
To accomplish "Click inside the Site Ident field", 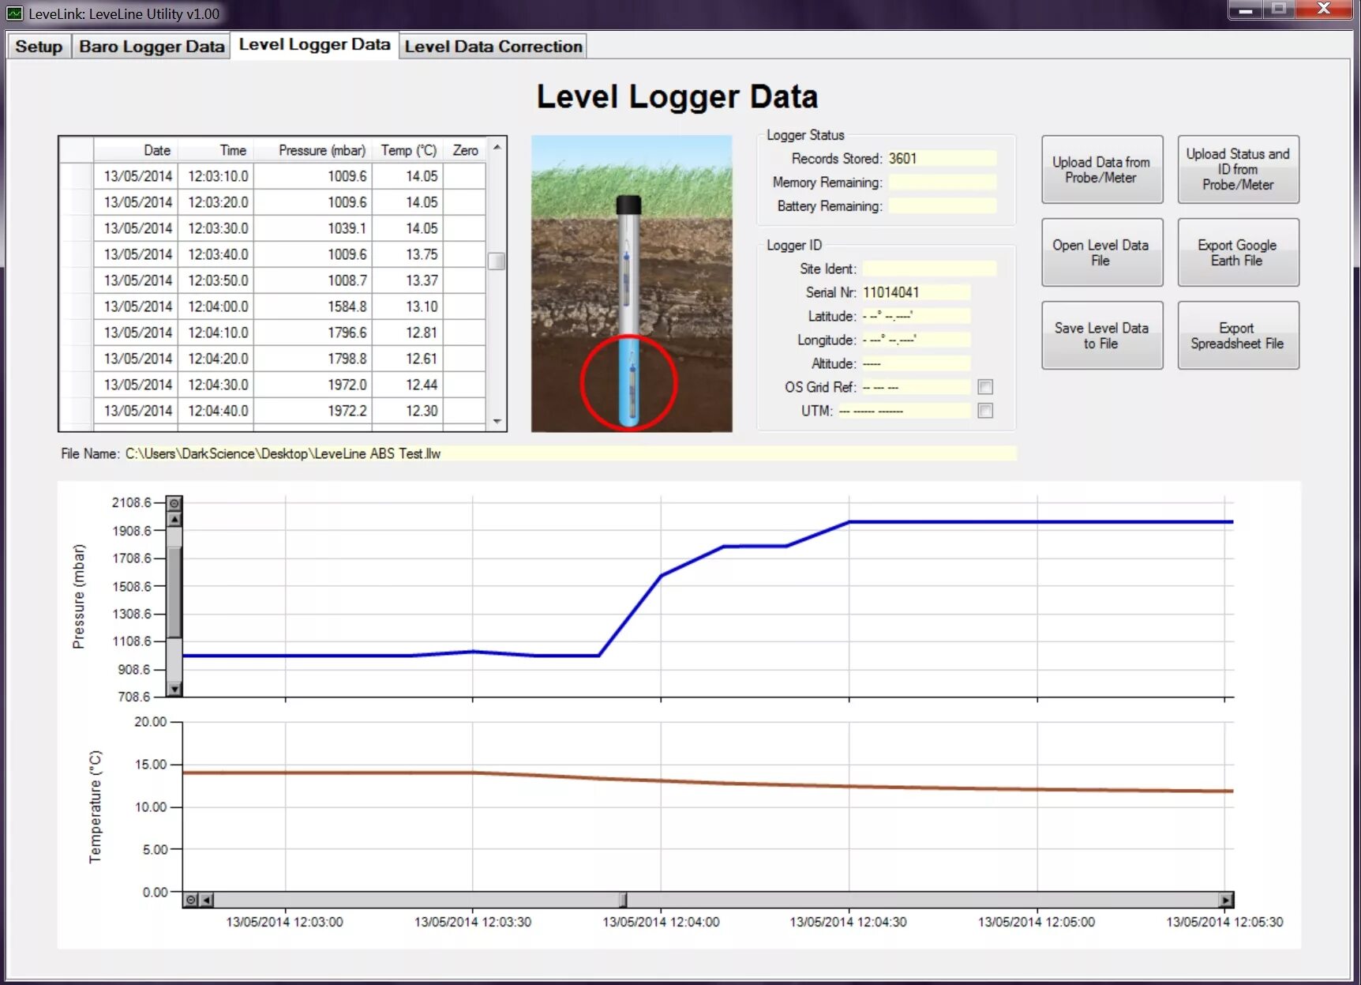I will (x=930, y=268).
